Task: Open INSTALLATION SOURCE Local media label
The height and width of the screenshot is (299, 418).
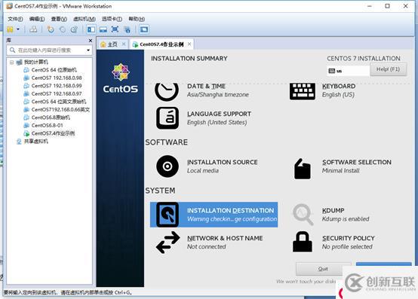Action: point(222,166)
